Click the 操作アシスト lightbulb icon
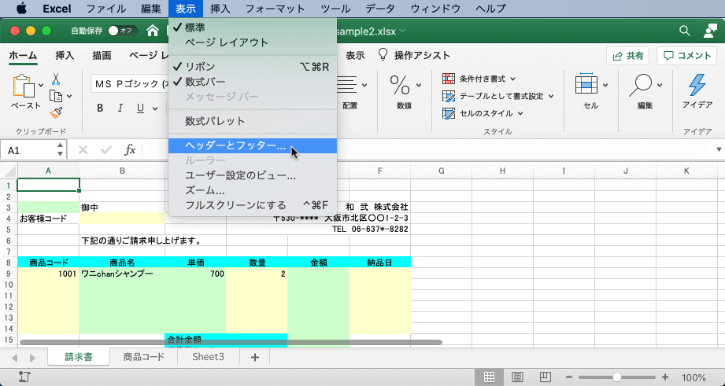The width and height of the screenshot is (725, 386). tap(383, 55)
